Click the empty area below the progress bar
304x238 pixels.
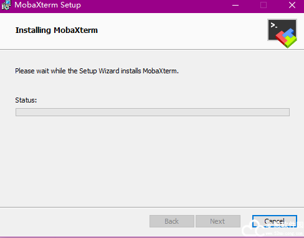152,162
